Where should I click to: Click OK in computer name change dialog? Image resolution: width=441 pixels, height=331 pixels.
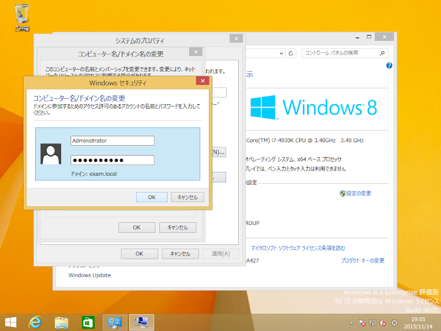coord(137,227)
